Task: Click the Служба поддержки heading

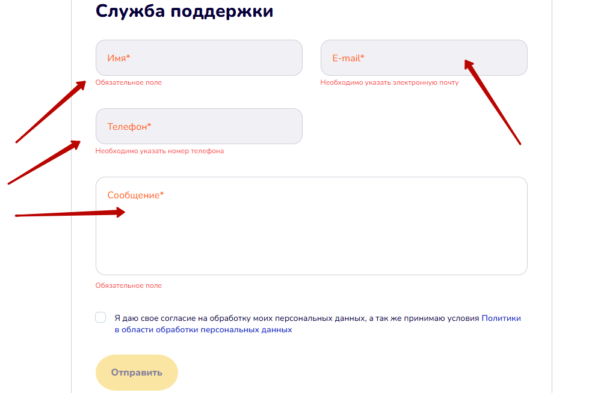Action: [x=184, y=11]
